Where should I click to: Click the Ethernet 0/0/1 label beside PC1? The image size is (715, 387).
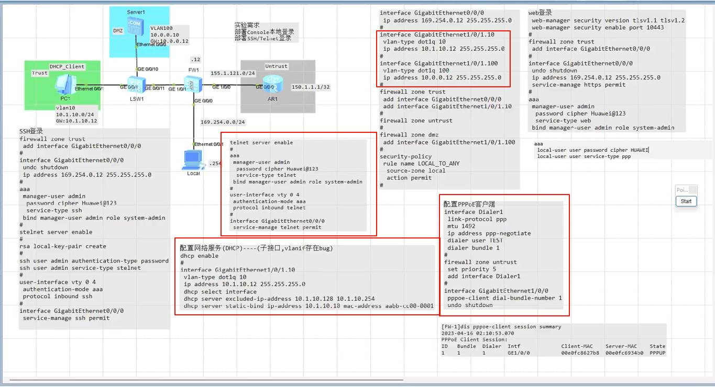(x=90, y=88)
